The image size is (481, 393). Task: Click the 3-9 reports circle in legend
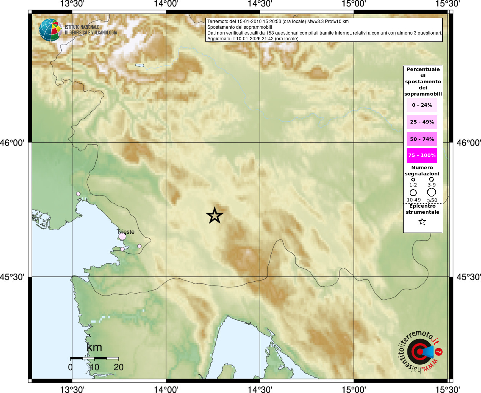click(432, 179)
